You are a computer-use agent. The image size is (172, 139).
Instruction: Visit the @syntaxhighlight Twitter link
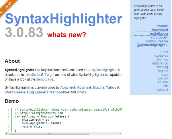click(x=151, y=45)
